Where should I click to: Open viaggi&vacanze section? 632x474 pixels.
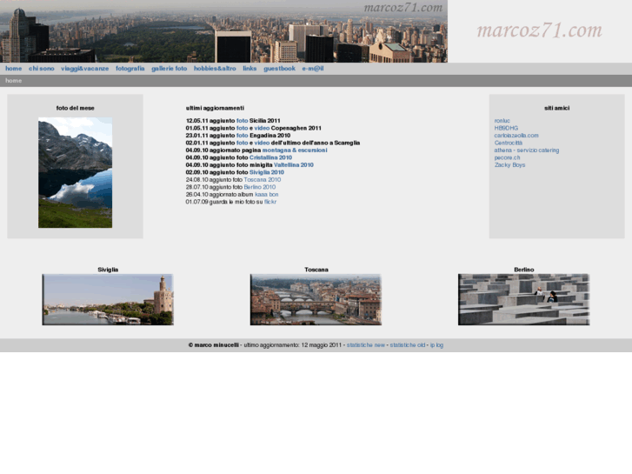(x=84, y=69)
